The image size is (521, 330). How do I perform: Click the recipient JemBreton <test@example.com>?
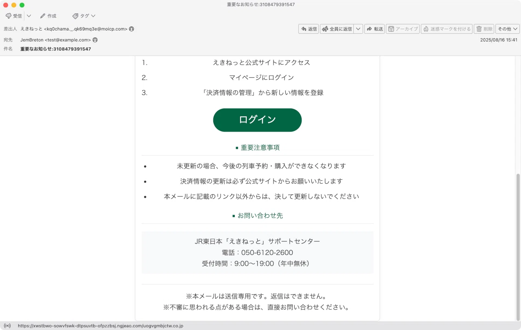pyautogui.click(x=55, y=40)
